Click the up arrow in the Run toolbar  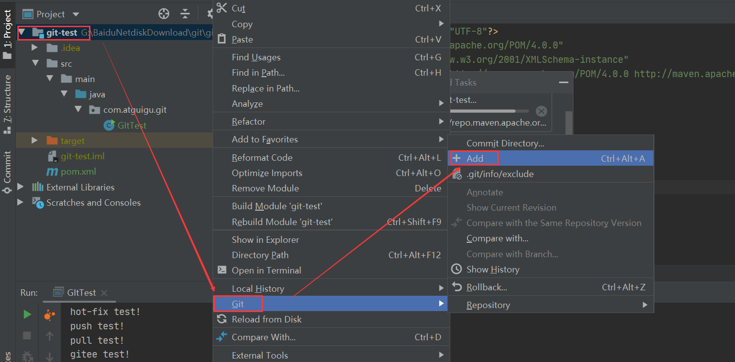click(x=49, y=336)
